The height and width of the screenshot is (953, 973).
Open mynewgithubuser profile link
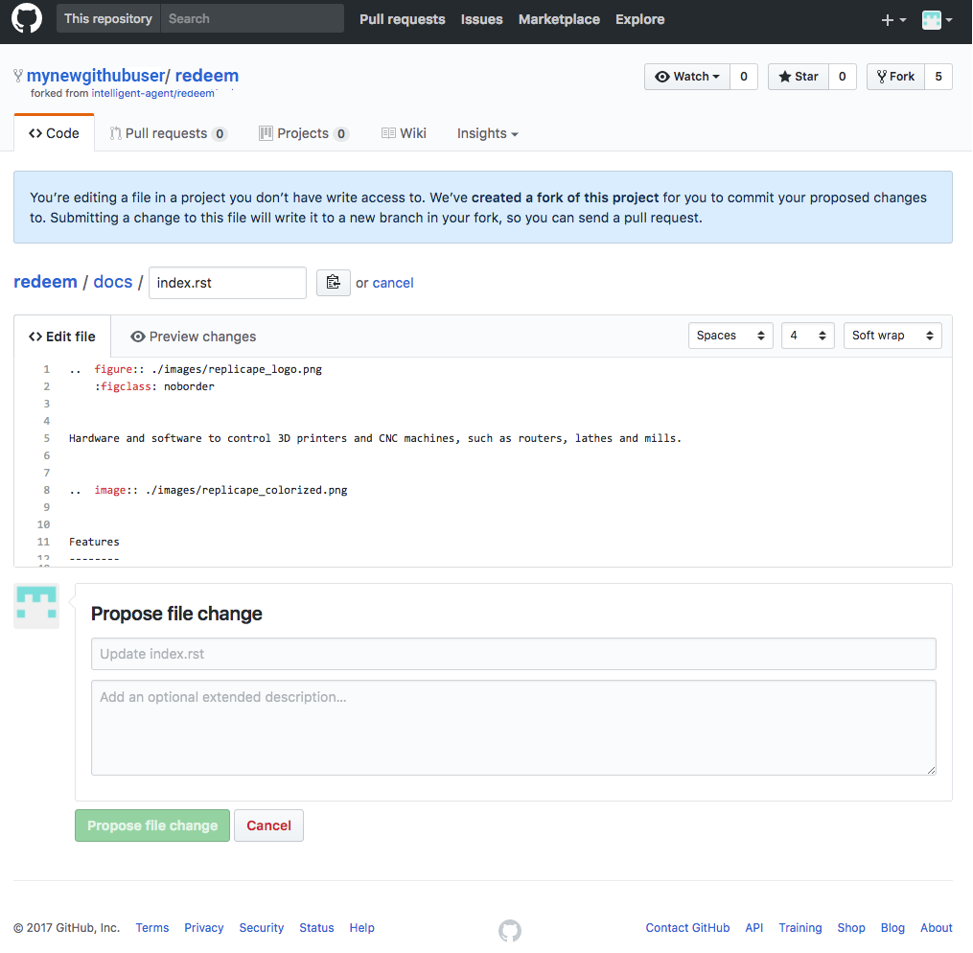pyautogui.click(x=96, y=76)
